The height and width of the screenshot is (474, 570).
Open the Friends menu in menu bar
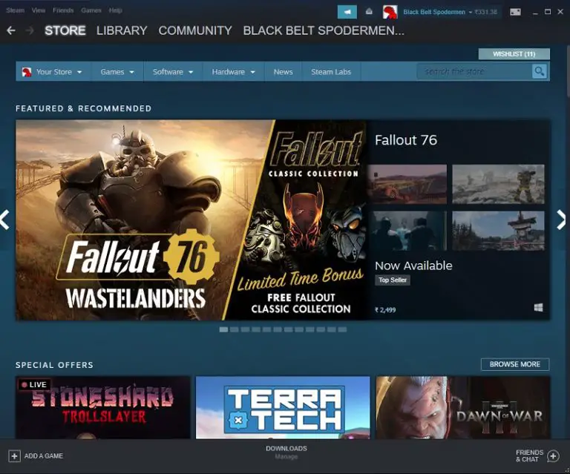pyautogui.click(x=63, y=10)
